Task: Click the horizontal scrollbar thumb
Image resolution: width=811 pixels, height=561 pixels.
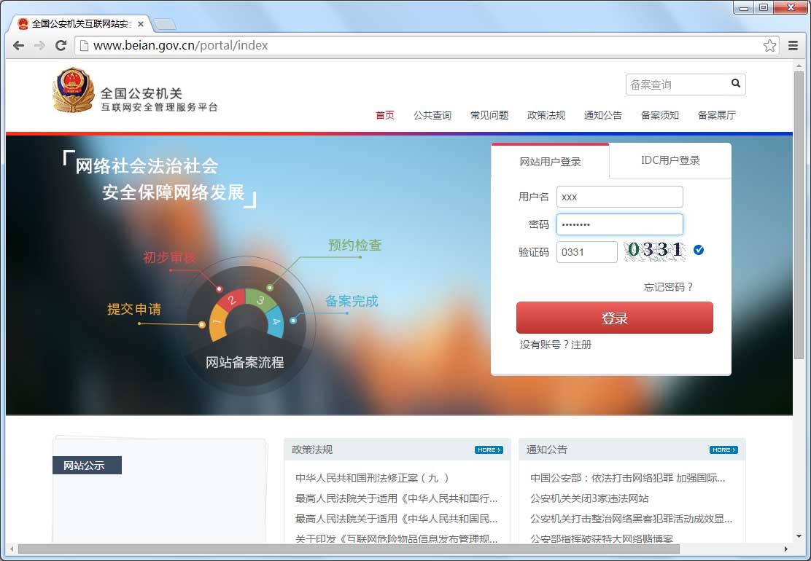Action: click(x=349, y=549)
